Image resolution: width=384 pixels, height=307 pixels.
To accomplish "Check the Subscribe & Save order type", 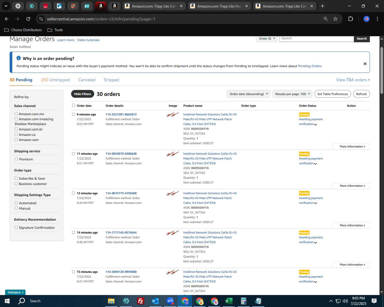I will coord(16,178).
